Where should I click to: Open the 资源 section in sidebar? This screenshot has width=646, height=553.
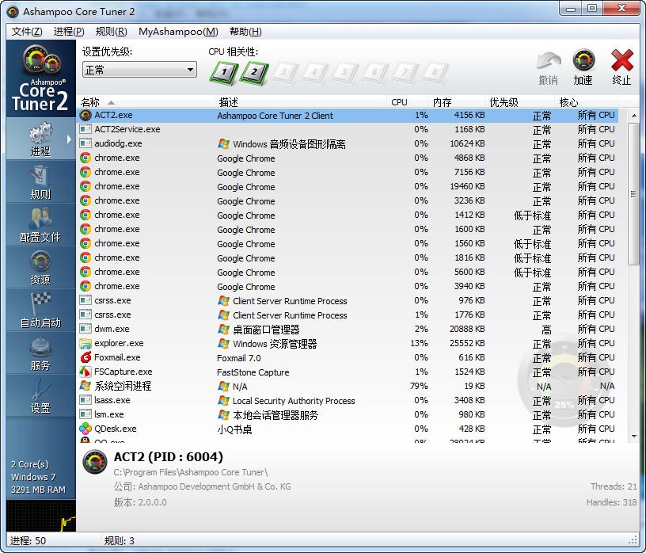[x=40, y=267]
